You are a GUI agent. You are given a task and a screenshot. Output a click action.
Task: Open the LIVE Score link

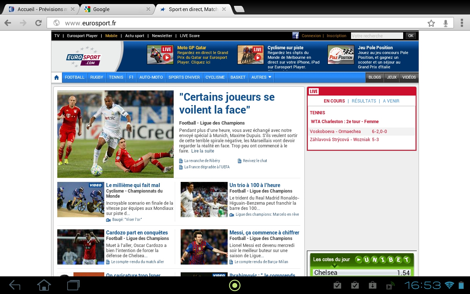190,36
